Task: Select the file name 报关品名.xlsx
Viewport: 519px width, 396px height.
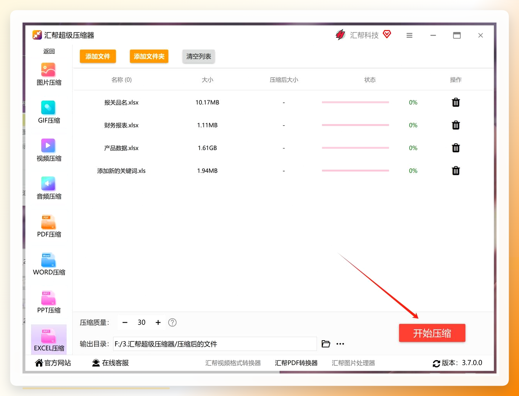Action: click(121, 102)
